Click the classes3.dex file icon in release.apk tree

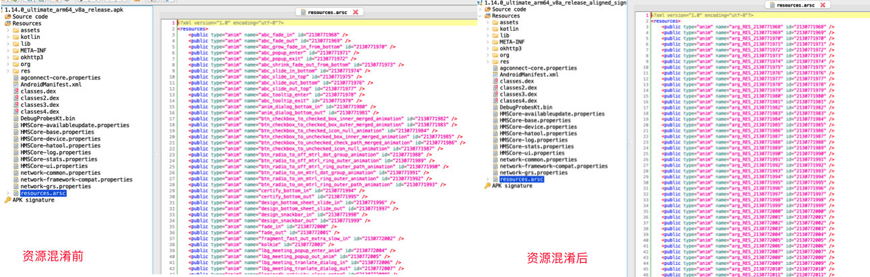pyautogui.click(x=15, y=105)
